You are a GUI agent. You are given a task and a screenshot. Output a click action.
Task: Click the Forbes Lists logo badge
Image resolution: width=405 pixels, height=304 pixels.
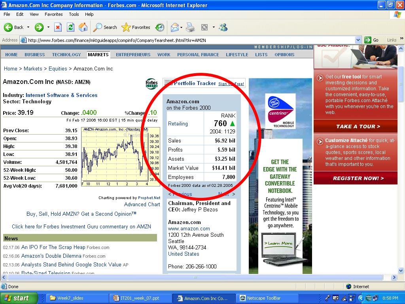(x=151, y=84)
